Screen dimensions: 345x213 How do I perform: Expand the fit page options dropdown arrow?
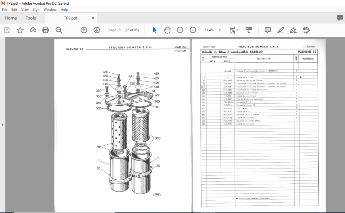[238, 30]
